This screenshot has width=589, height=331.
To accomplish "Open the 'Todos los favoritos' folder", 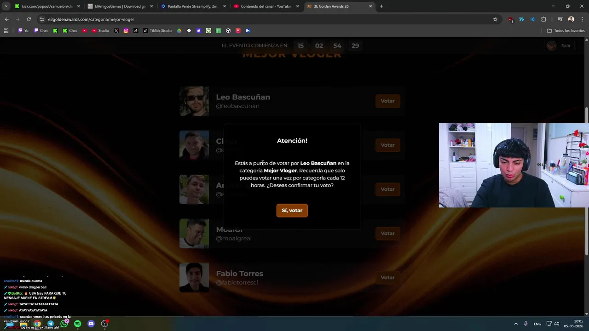I will (x=566, y=31).
